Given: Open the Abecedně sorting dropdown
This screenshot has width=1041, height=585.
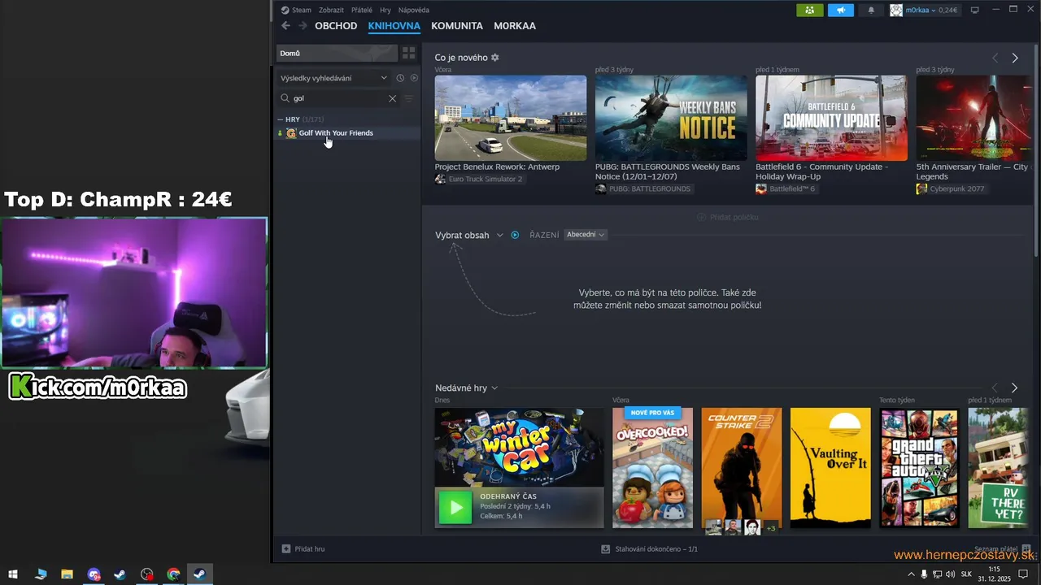Looking at the screenshot, I should point(585,235).
